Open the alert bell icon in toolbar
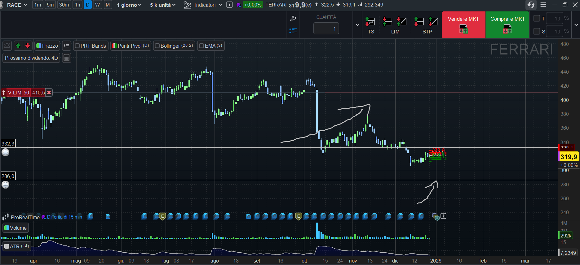 pyautogui.click(x=7, y=46)
